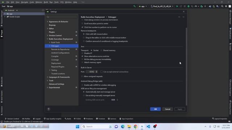The image size is (232, 130).
Task: Open the Logcat tool window
Action: (37, 119)
